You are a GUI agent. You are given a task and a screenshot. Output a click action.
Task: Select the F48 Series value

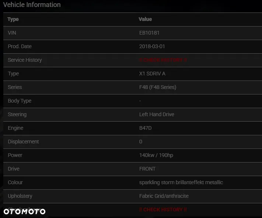click(158, 87)
